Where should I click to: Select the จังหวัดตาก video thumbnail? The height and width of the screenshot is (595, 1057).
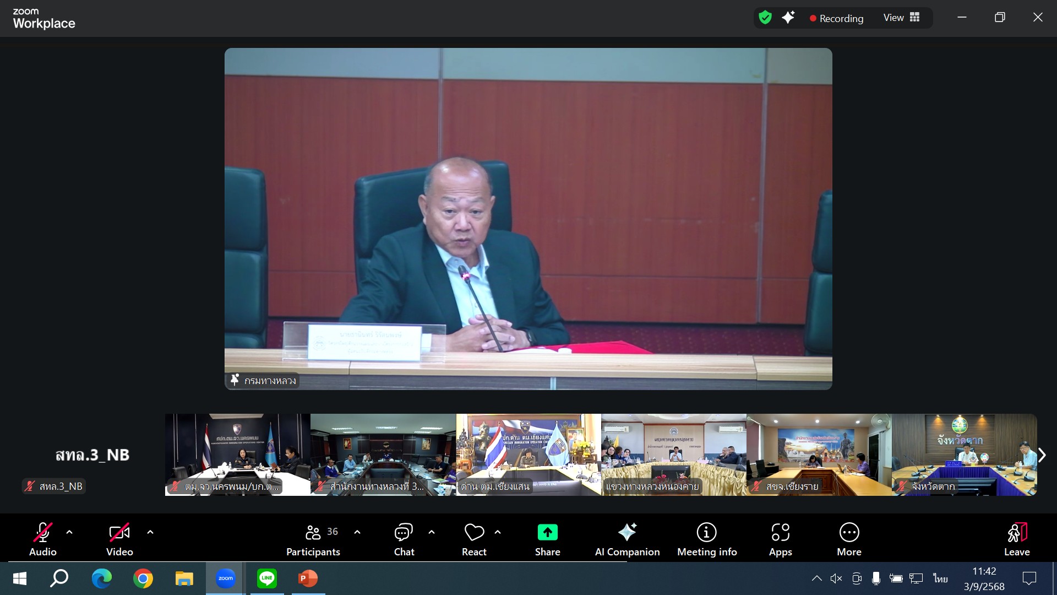click(963, 455)
